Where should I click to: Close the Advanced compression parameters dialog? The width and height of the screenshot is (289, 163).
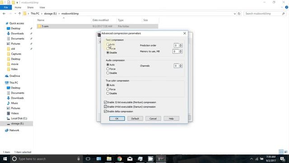coord(185,33)
